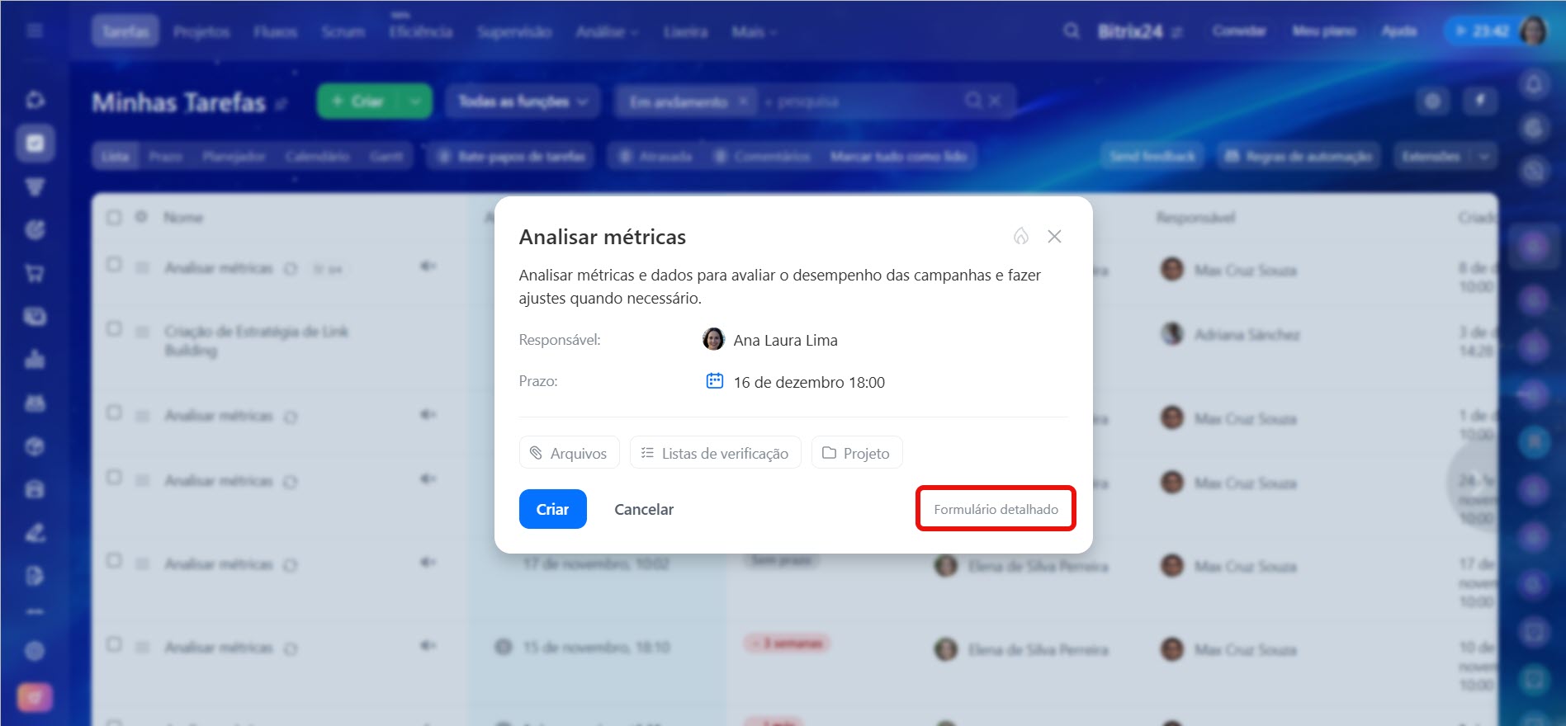This screenshot has width=1566, height=726.
Task: Tick the checkbox of first Analisar métricas row
Action: coord(114,265)
